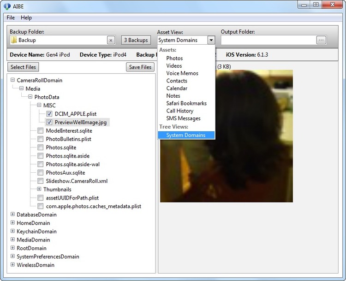Choose Videos from Asset View list
Screen dimensions: 346x281
coord(186,66)
